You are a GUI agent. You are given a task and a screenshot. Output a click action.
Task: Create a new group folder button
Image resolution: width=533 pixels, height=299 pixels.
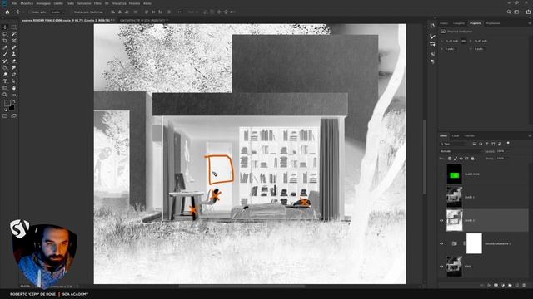pyautogui.click(x=510, y=285)
